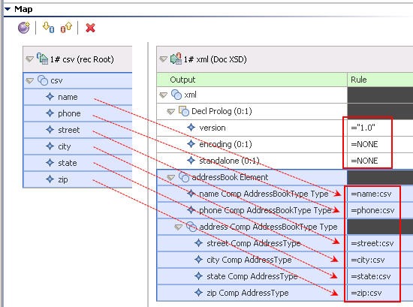The image size is (413, 307).
Task: Click the add output card icon
Action: coord(66,27)
